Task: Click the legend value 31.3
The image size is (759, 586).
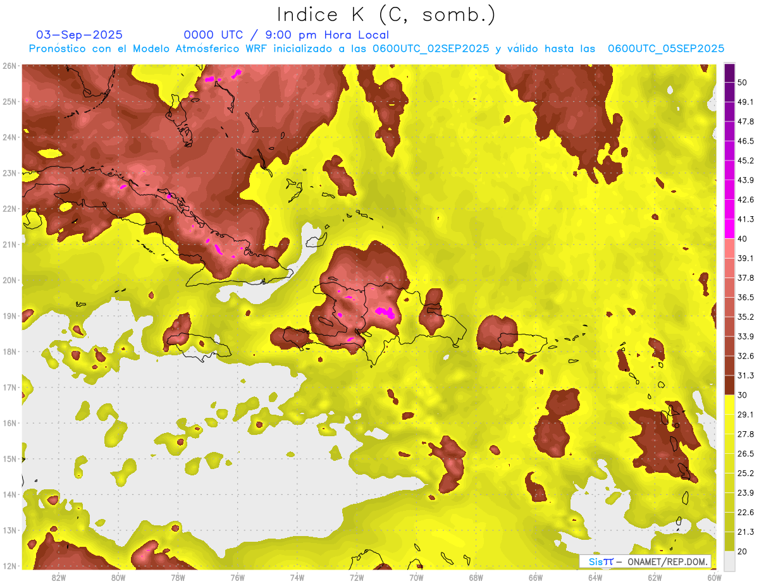Action: [x=746, y=375]
